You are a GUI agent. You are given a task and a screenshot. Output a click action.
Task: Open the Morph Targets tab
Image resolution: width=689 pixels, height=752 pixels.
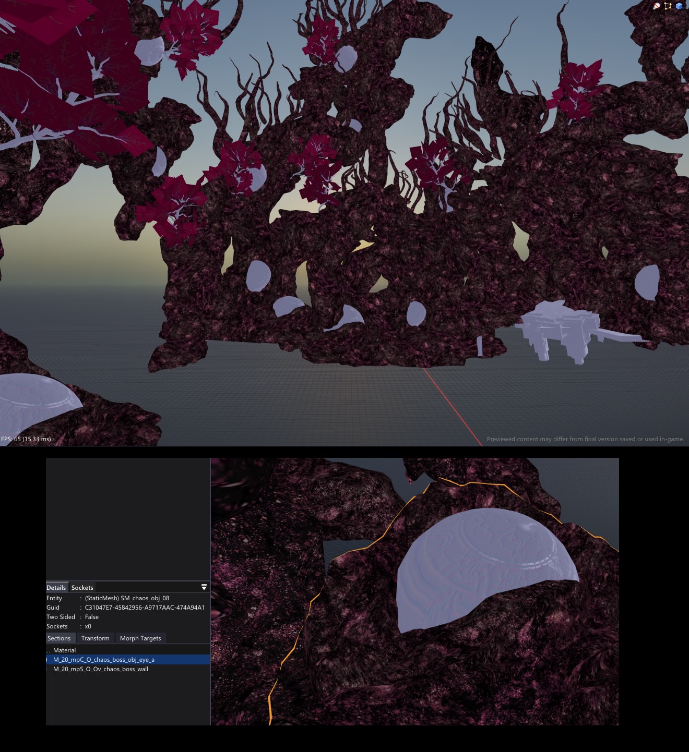140,638
